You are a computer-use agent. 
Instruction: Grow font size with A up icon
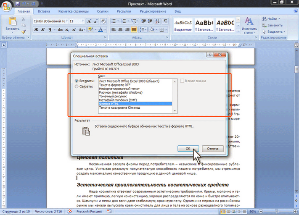[x=89, y=21]
